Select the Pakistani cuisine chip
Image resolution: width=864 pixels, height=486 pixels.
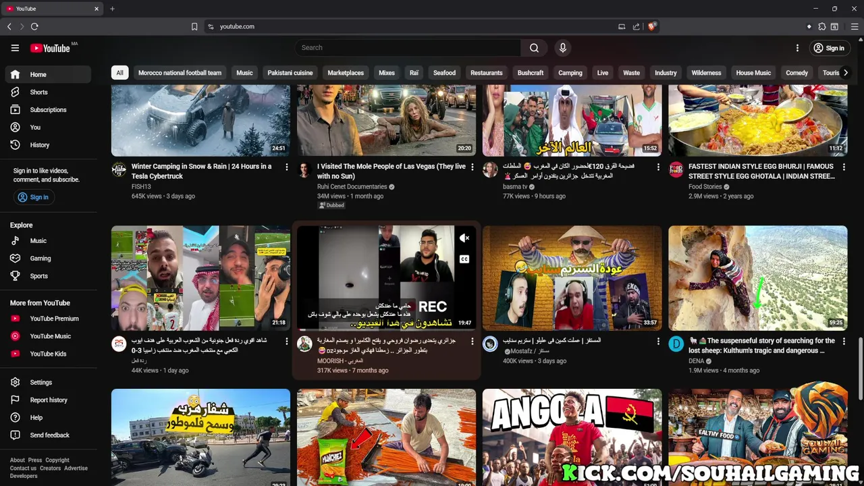click(290, 73)
